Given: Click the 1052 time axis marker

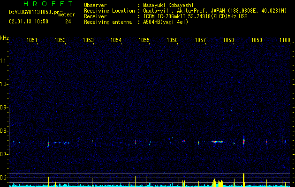Looking at the screenshot, I should coord(60,40).
